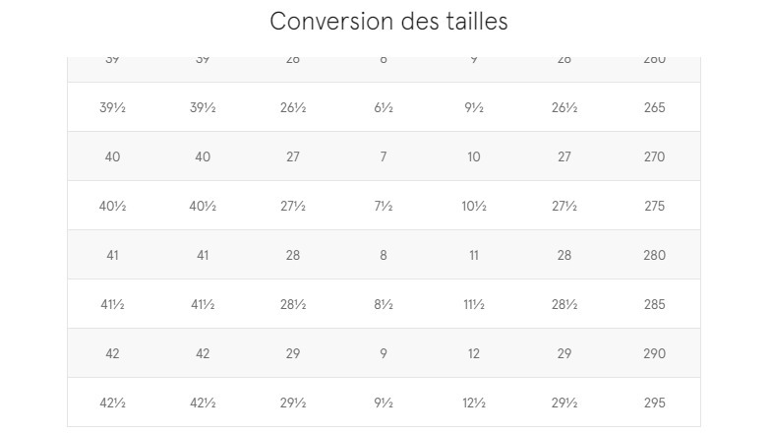
Task: Select the 7½ size cell
Action: (x=384, y=206)
